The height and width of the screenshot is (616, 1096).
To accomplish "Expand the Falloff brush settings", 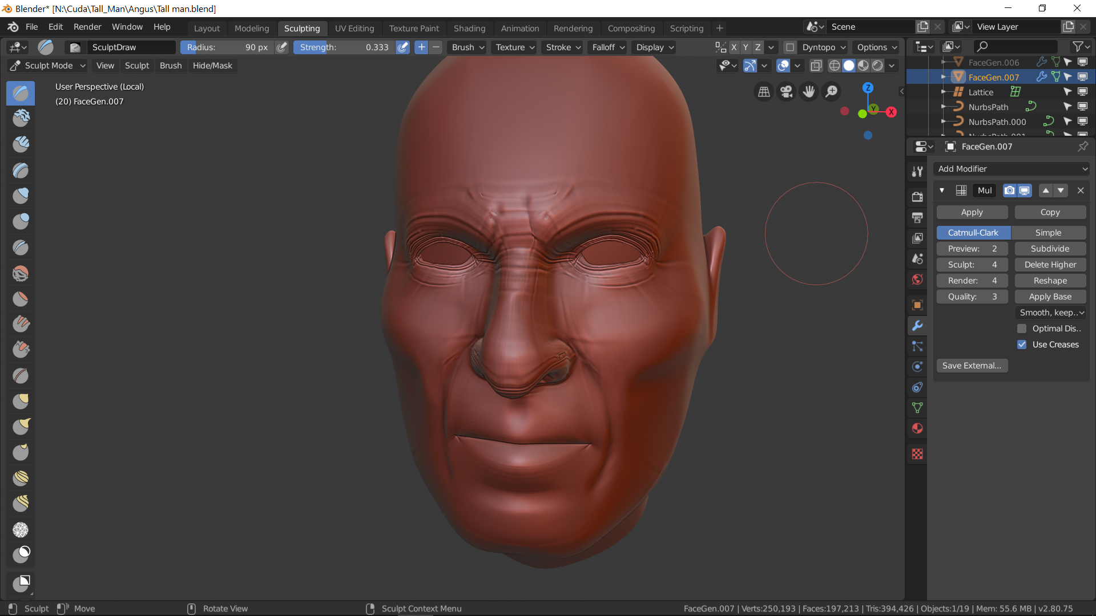I will [608, 47].
